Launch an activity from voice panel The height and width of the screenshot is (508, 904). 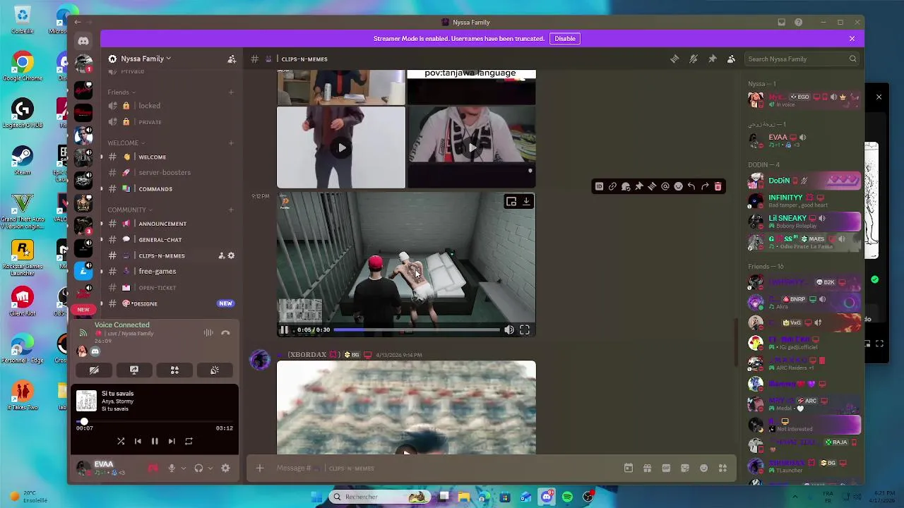pos(174,370)
